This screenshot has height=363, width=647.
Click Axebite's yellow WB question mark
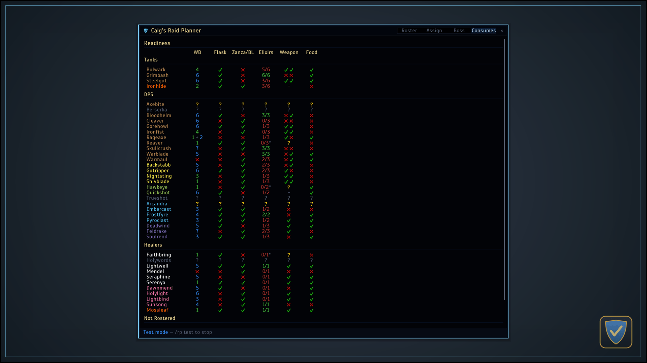(197, 105)
